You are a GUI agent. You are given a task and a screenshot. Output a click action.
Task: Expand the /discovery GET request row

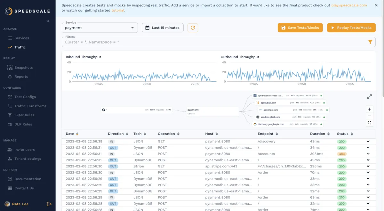(x=368, y=142)
